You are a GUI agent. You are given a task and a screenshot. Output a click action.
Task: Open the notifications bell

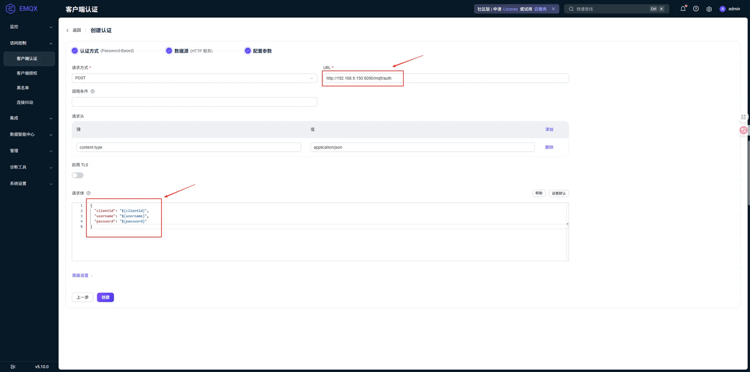(x=683, y=9)
